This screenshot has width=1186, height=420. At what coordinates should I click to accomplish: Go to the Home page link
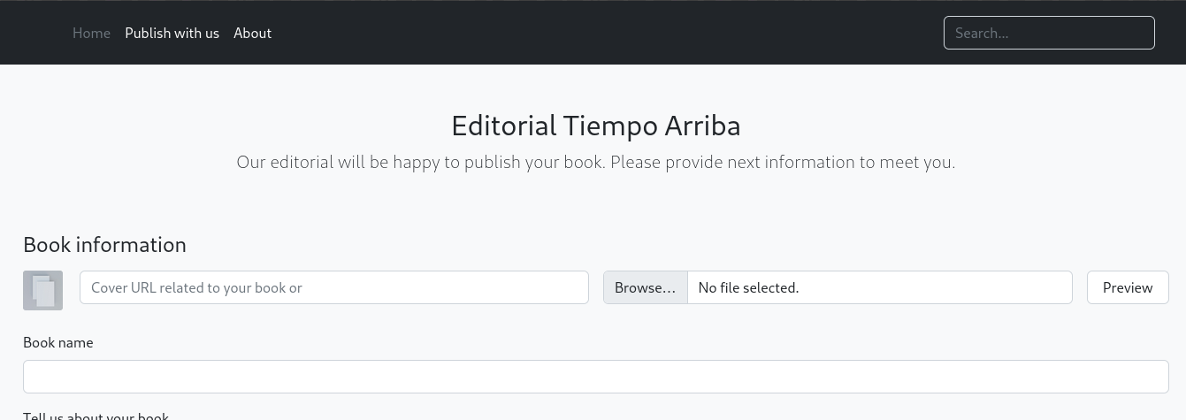91,33
